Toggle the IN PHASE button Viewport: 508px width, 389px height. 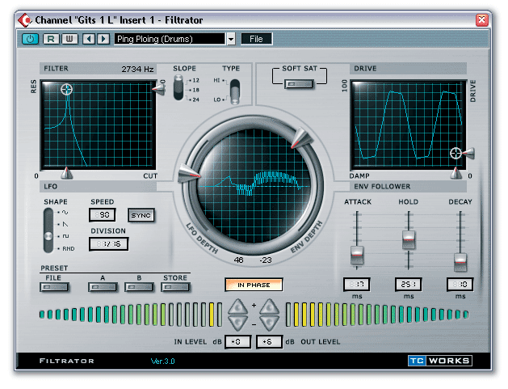[254, 285]
